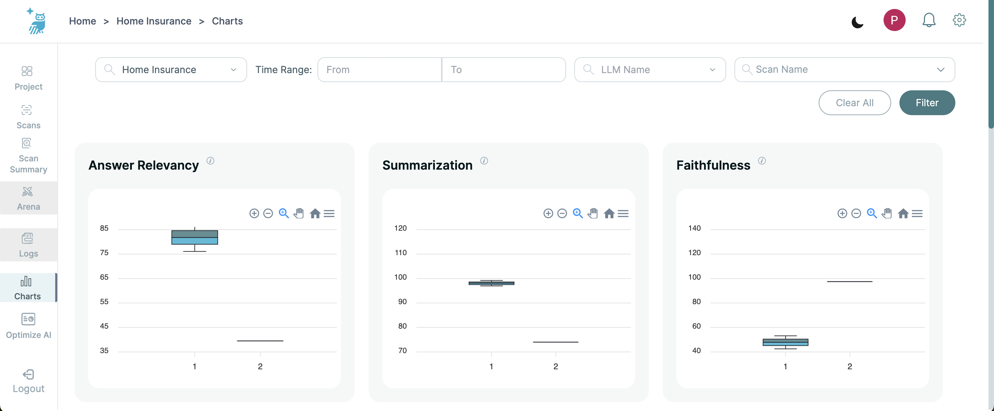Click the From date field
This screenshot has width=994, height=411.
(379, 70)
